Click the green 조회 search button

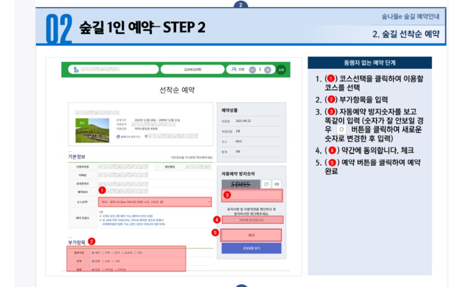(x=281, y=70)
